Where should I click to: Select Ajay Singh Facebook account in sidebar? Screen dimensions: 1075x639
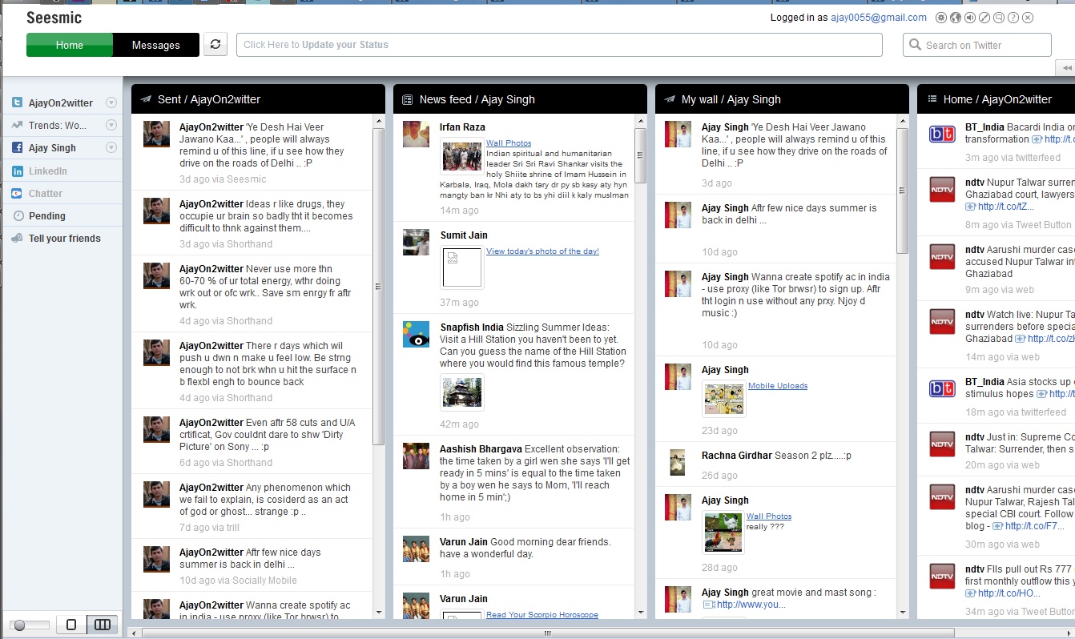(52, 147)
